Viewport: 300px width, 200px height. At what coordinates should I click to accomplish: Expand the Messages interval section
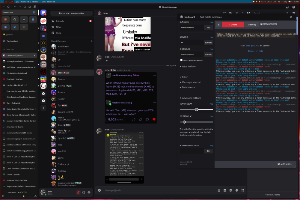pyautogui.click(x=191, y=82)
